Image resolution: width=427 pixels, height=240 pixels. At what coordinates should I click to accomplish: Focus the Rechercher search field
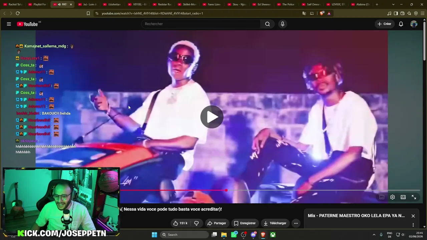tap(201, 24)
